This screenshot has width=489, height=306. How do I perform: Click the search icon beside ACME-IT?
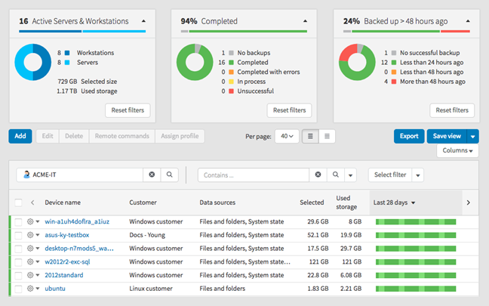(x=170, y=175)
